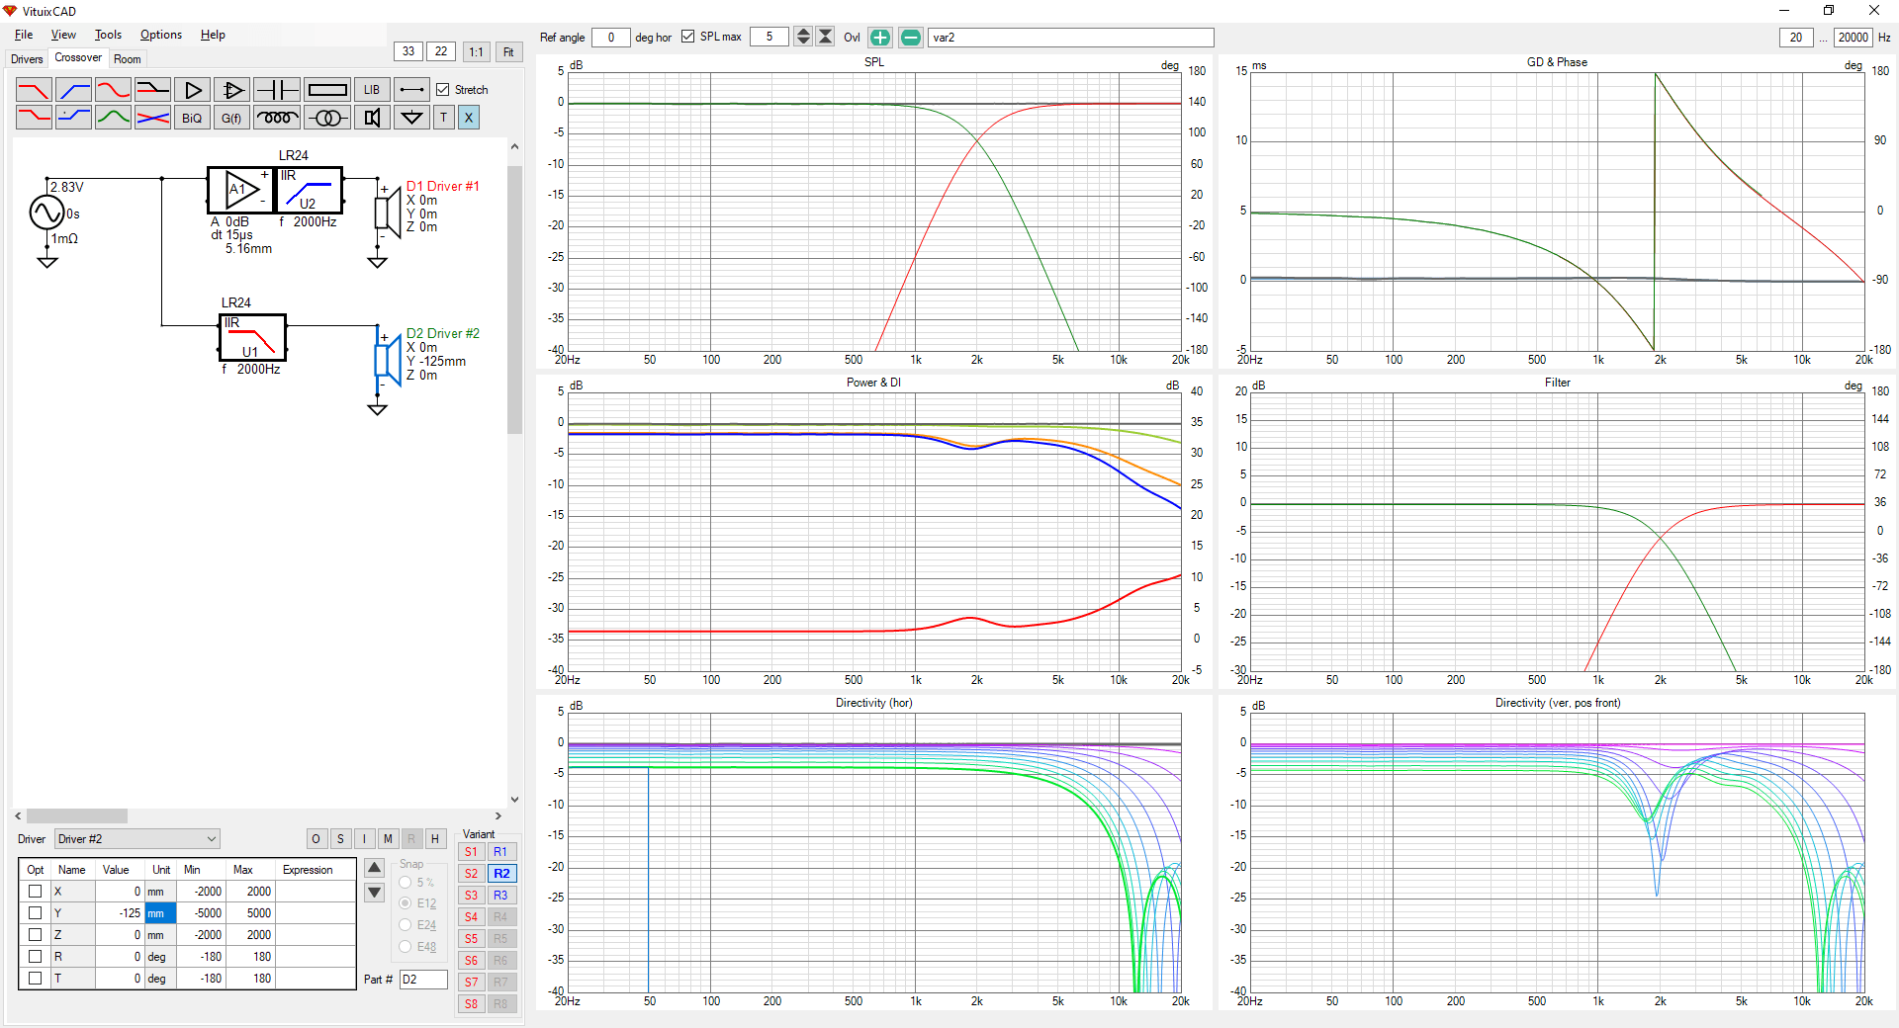Add a blue high-pass filter block

pos(74,90)
